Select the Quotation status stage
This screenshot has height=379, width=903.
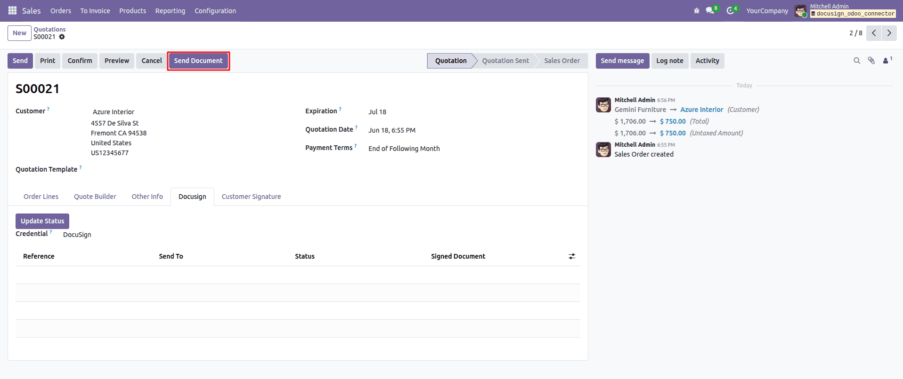click(x=451, y=61)
